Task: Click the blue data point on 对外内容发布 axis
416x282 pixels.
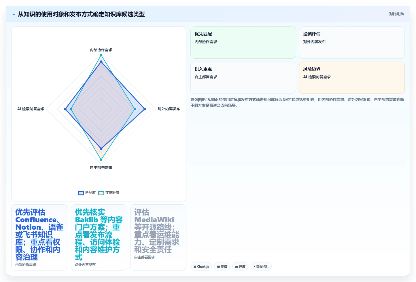Action: [145, 109]
